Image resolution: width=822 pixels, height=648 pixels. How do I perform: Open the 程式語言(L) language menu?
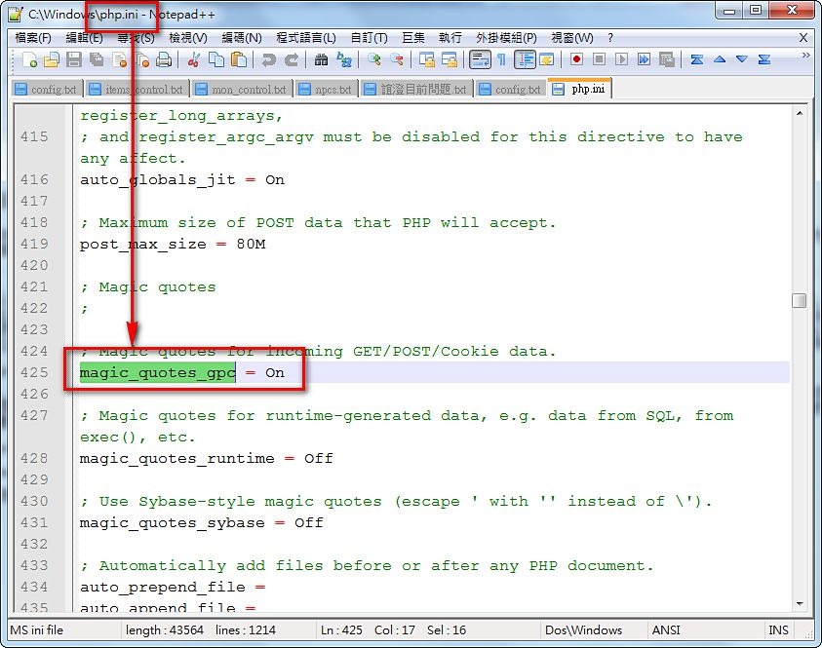tap(306, 38)
